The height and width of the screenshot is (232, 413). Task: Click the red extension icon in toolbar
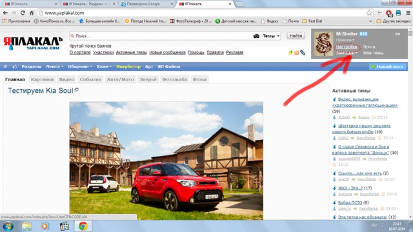pos(389,13)
